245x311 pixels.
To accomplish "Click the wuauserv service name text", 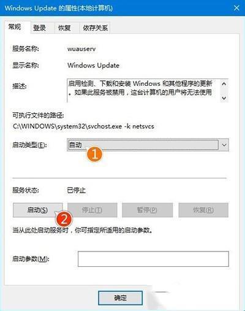I will tap(81, 49).
